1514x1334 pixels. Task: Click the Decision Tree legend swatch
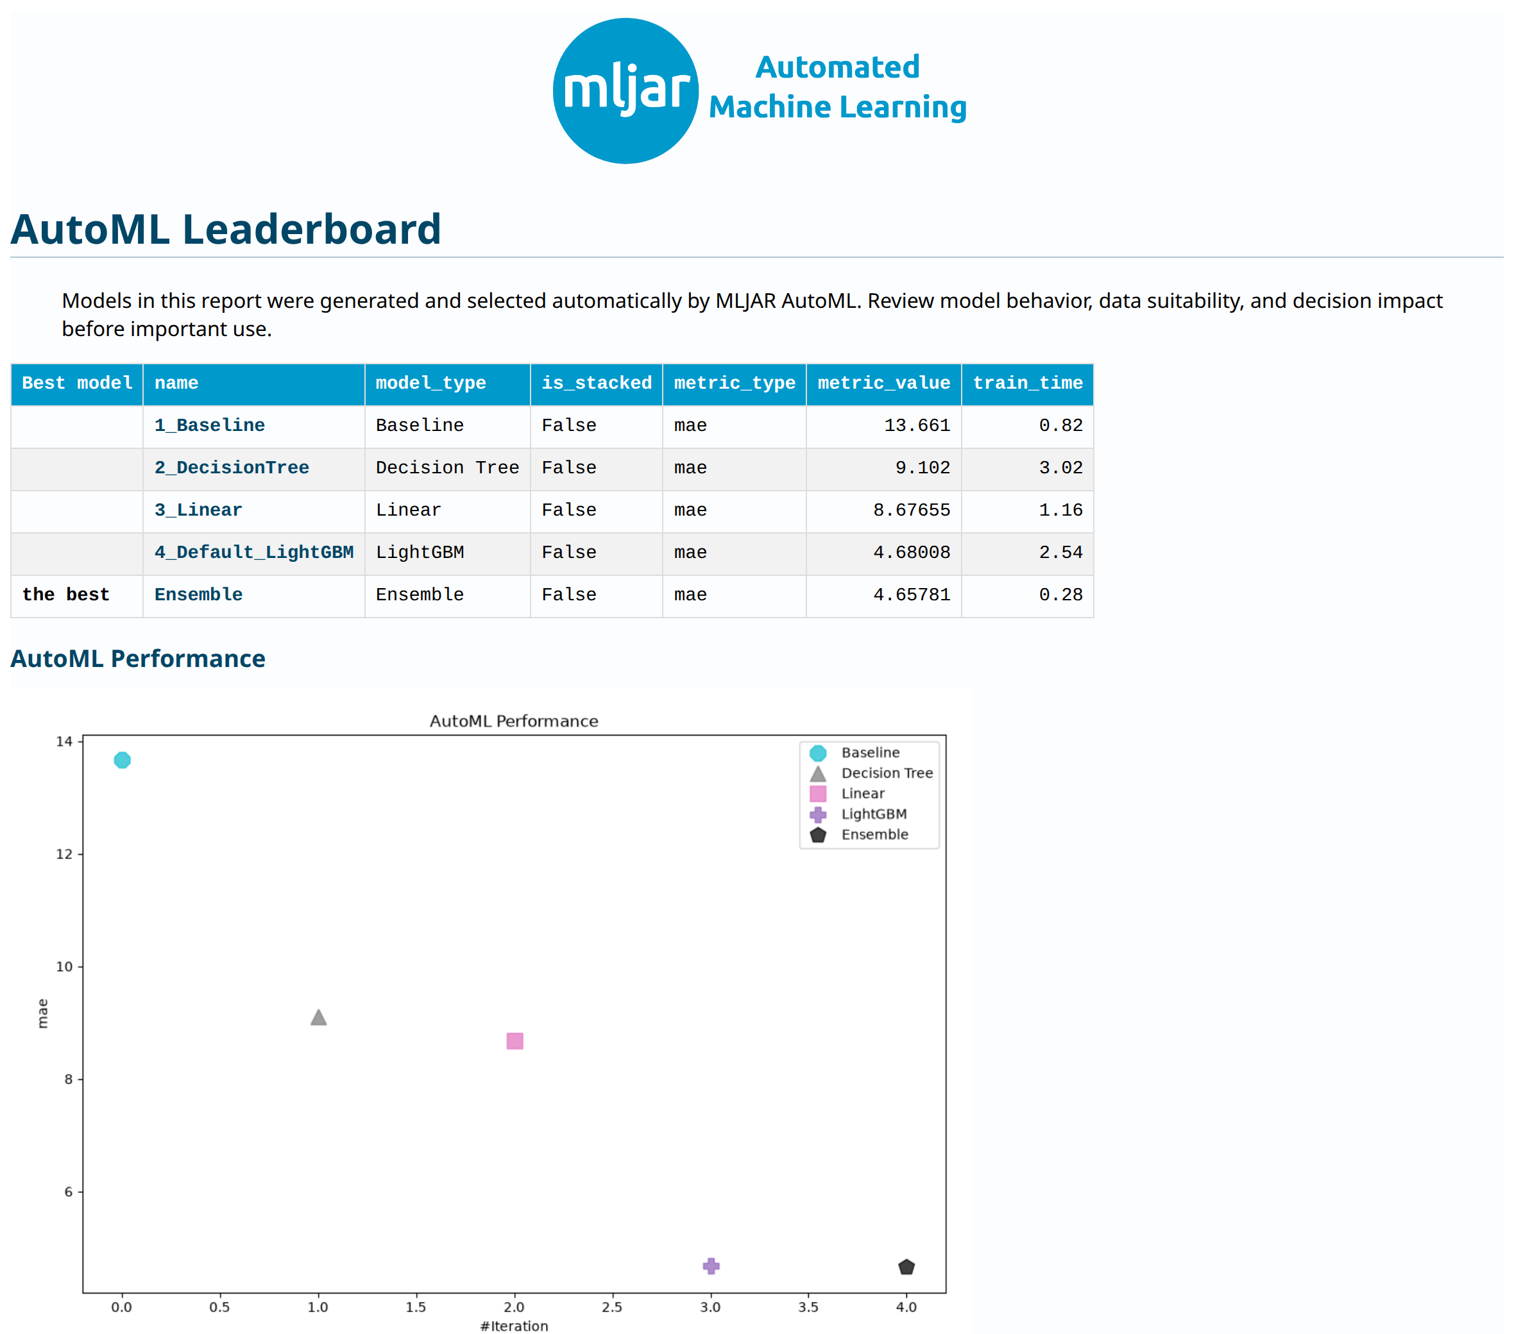(818, 773)
